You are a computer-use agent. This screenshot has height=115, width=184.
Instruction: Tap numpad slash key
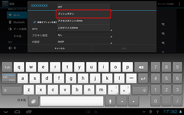point(177,101)
